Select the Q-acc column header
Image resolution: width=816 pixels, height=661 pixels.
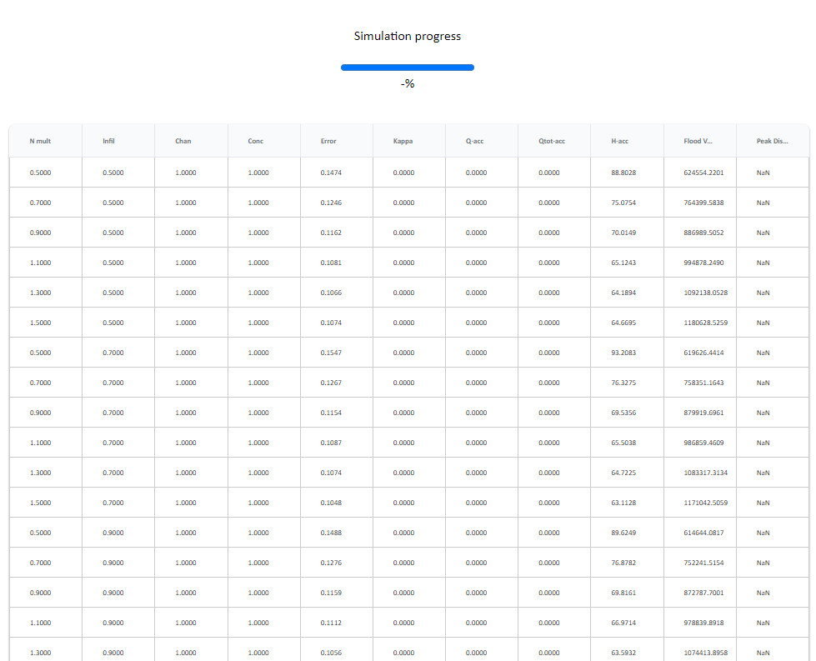[475, 141]
